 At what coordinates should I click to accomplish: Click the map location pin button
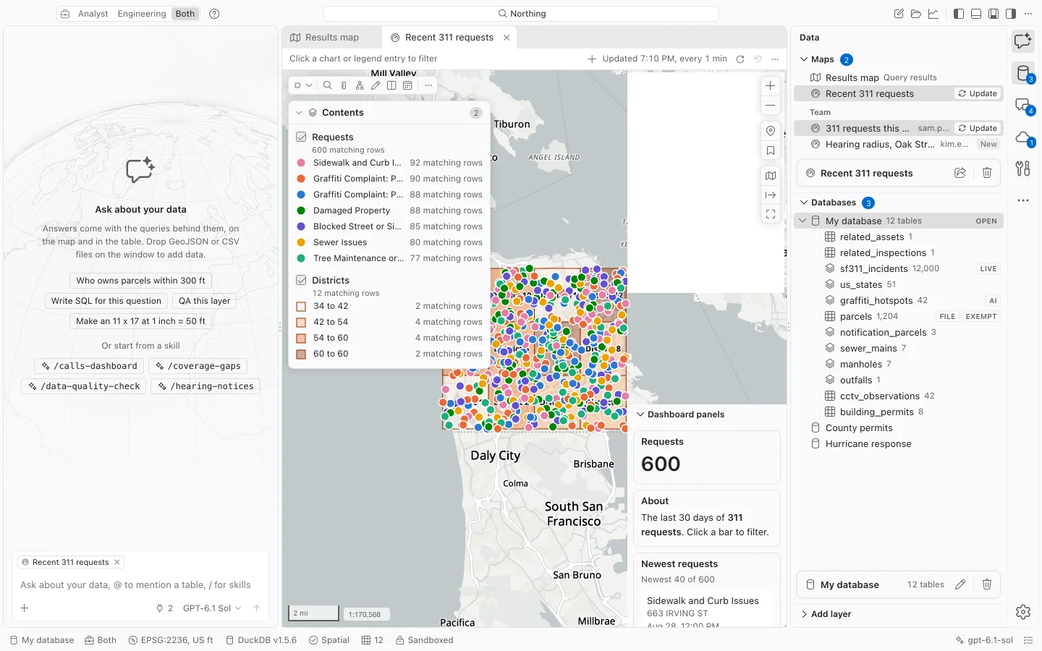[x=771, y=131]
